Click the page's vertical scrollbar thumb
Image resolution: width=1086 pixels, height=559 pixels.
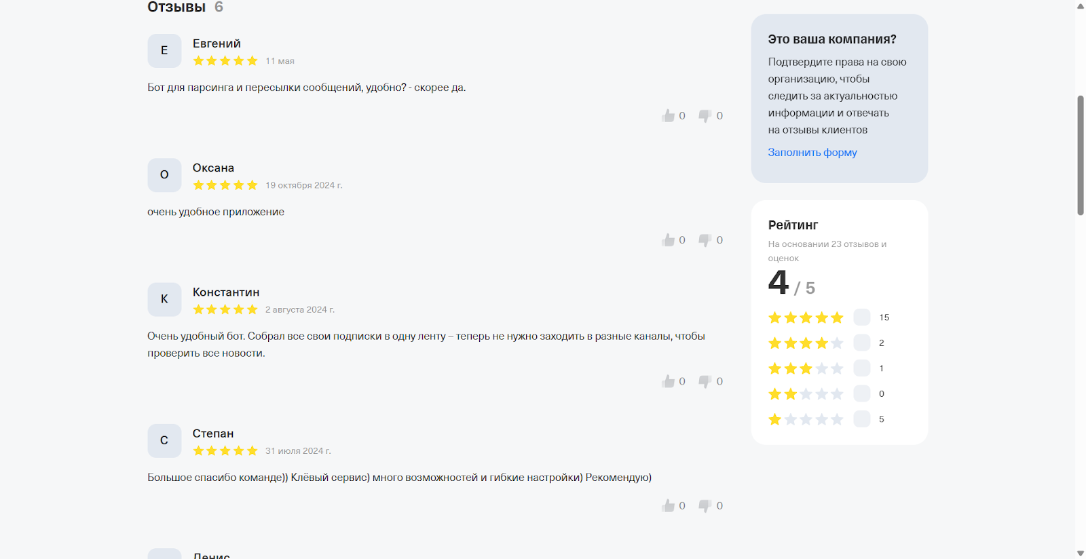point(1080,156)
